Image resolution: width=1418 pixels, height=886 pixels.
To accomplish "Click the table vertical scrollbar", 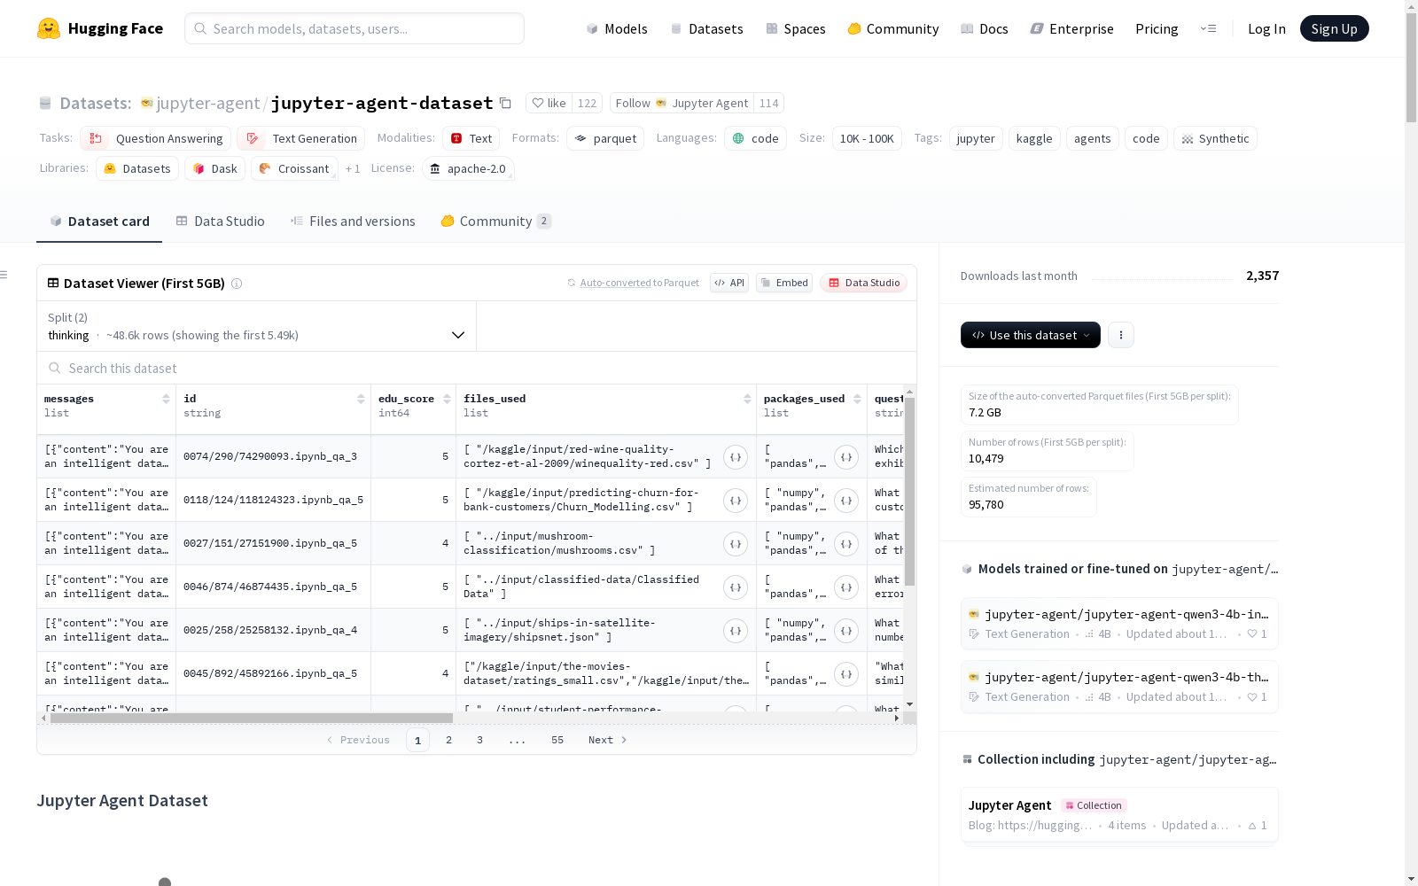I will click(x=909, y=492).
